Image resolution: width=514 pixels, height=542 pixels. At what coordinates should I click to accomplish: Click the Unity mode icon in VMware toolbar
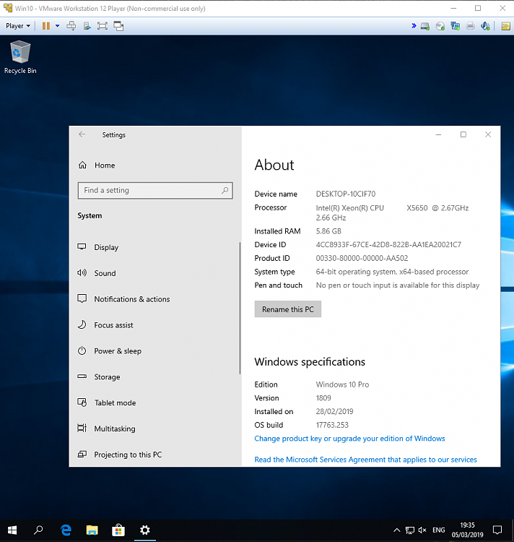[x=87, y=26]
